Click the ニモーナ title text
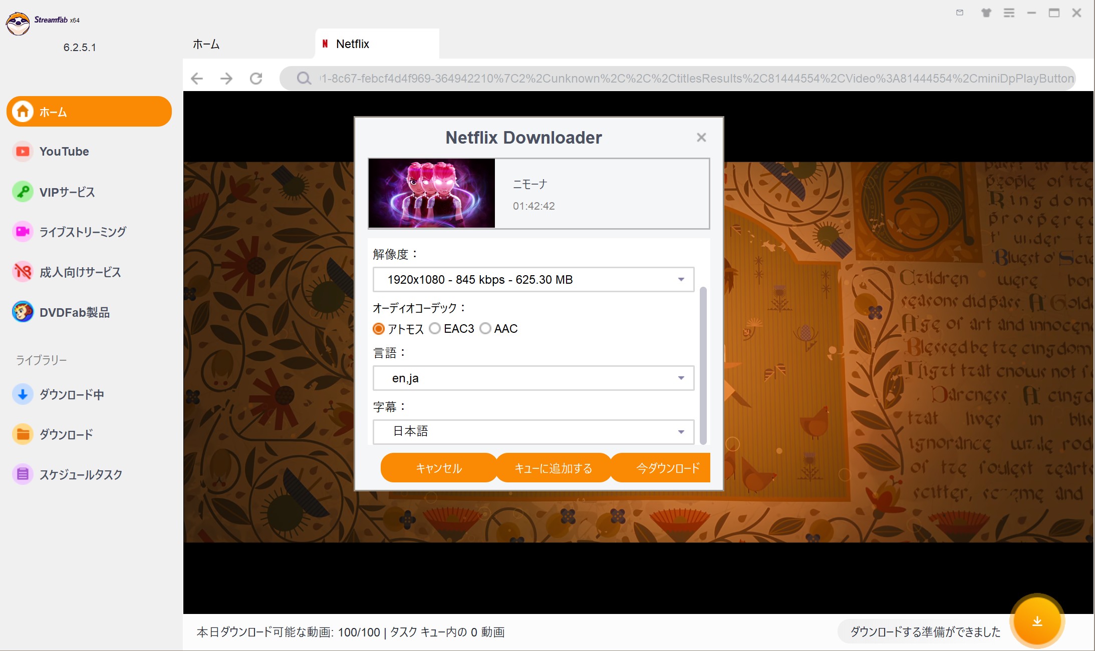The height and width of the screenshot is (651, 1095). coord(530,184)
